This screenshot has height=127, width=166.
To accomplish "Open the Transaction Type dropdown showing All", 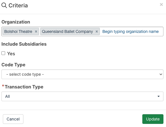I will tap(82, 96).
